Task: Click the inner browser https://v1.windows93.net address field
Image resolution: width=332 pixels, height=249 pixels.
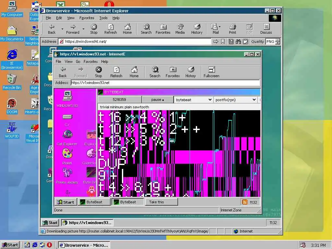Action: pos(165,83)
